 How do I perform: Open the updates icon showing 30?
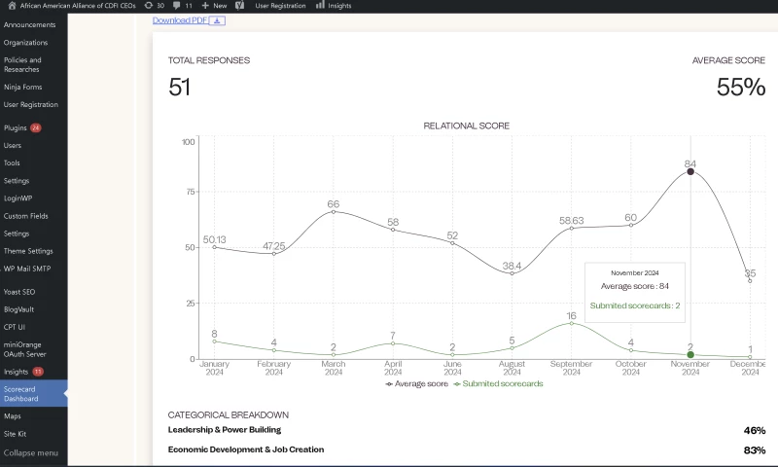148,6
